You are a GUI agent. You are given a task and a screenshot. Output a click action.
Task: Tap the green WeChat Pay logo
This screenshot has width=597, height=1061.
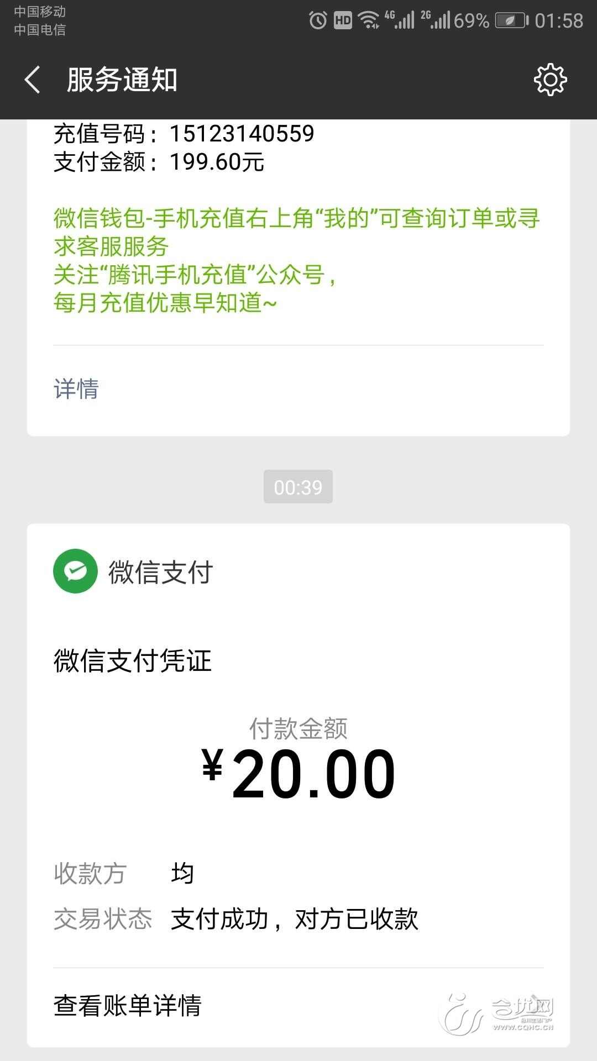click(75, 571)
